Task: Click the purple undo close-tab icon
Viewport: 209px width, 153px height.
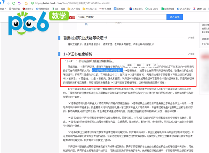Action: pyautogui.click(x=19, y=3)
